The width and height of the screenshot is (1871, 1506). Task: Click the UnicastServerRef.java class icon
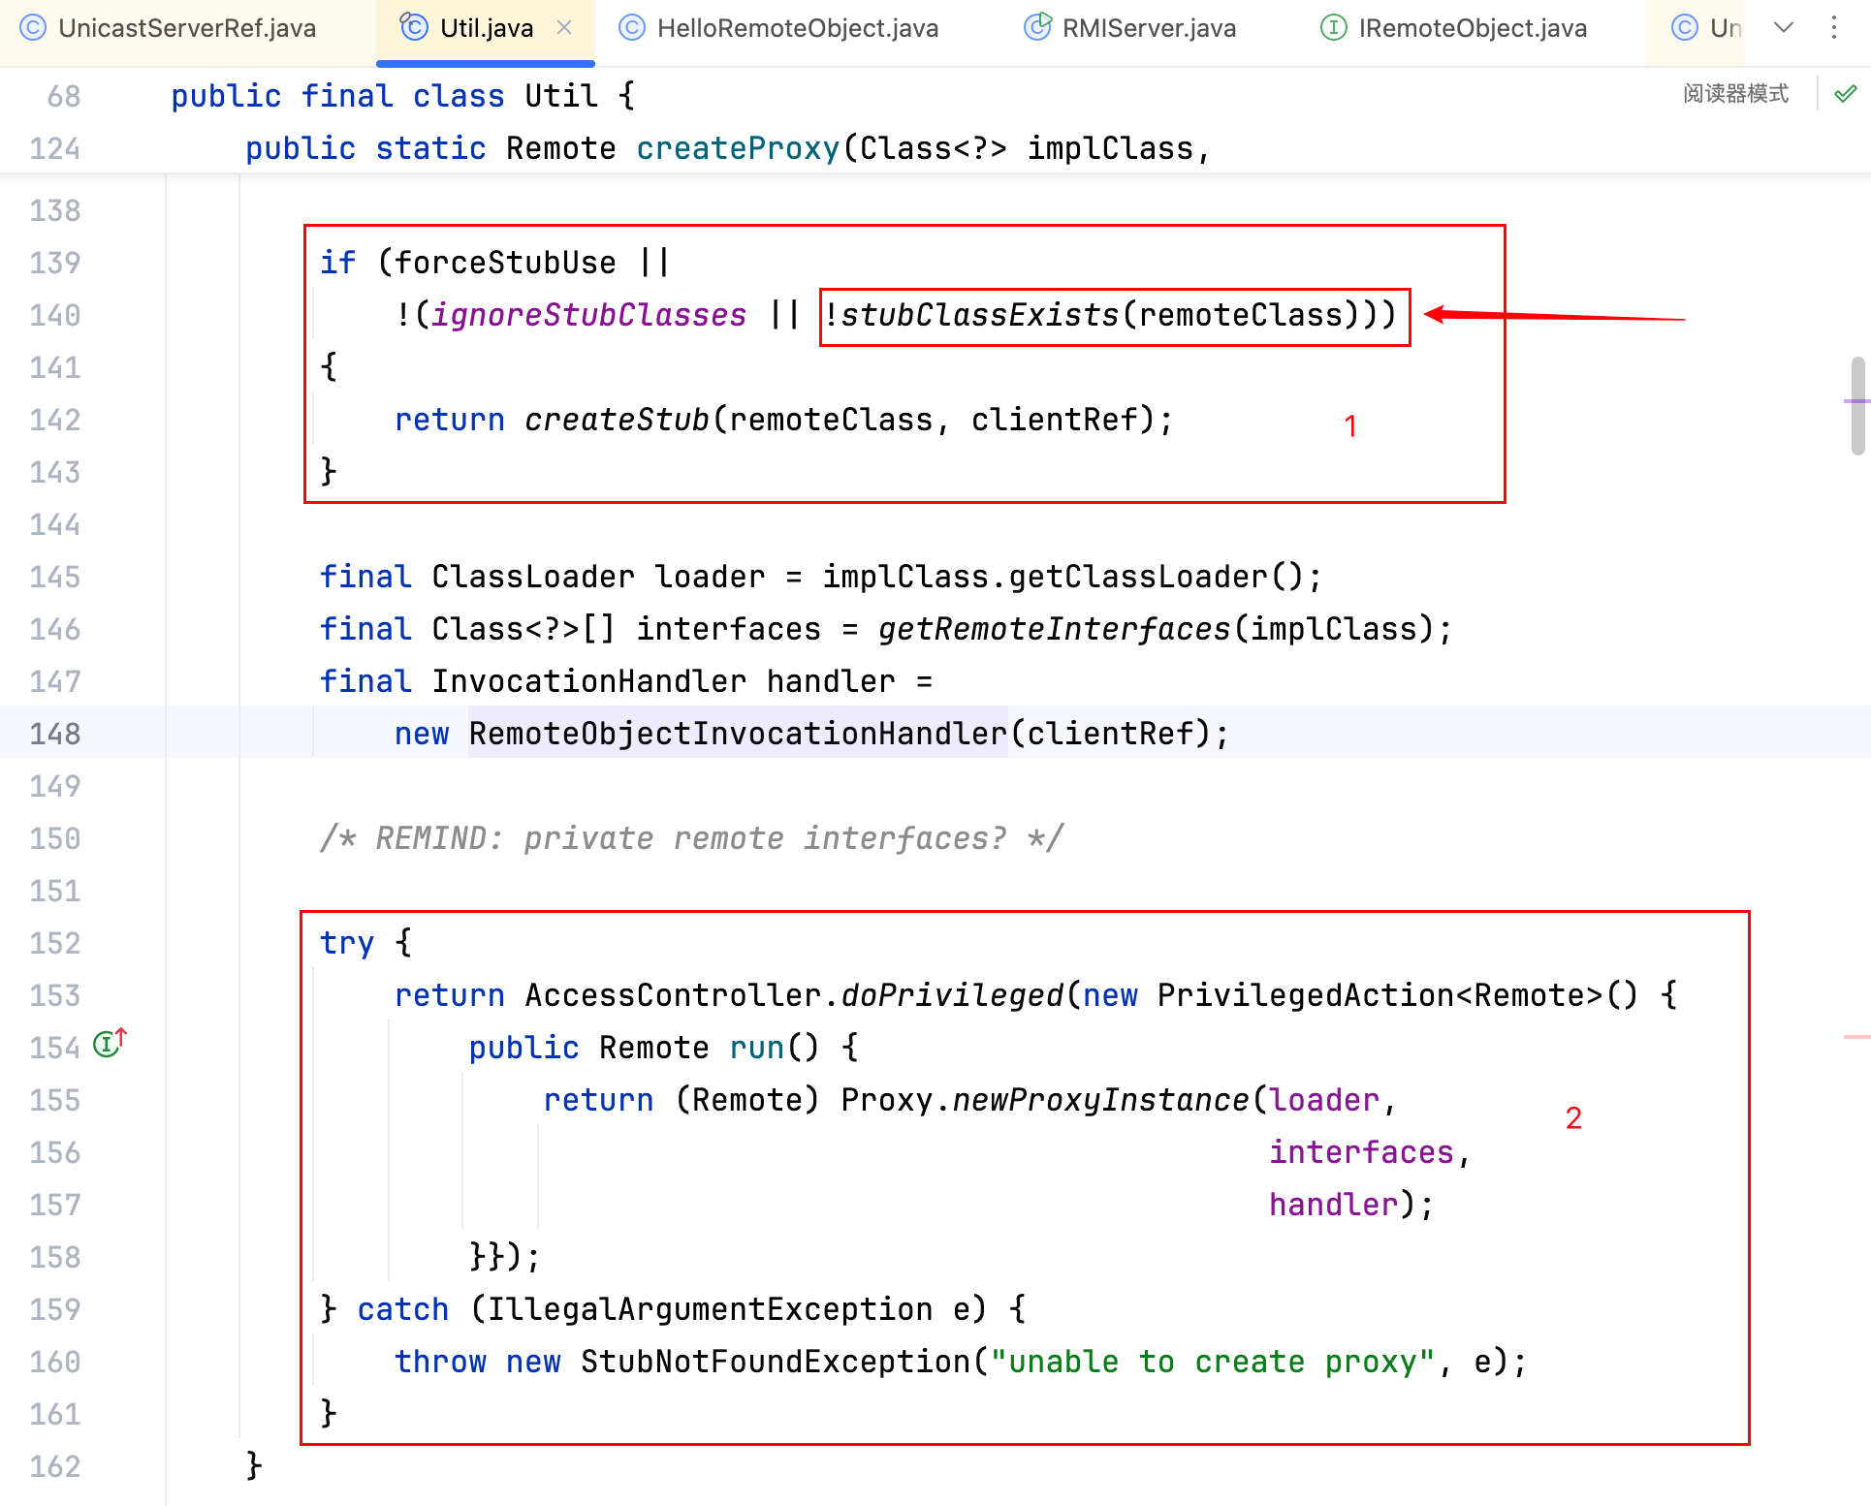click(33, 28)
